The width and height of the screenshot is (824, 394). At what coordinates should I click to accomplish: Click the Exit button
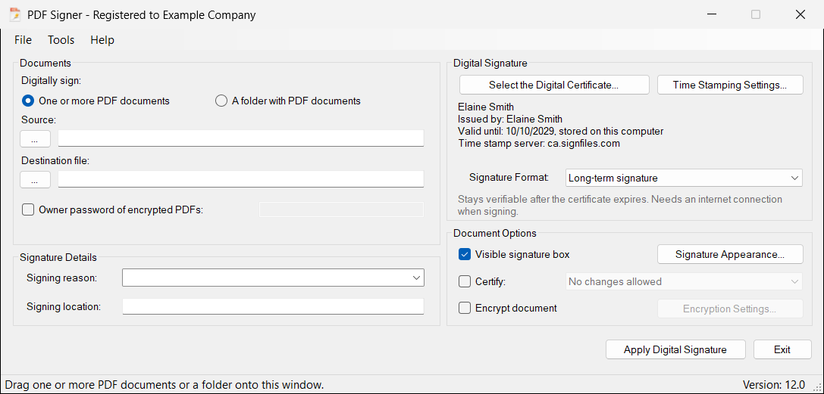pos(782,349)
